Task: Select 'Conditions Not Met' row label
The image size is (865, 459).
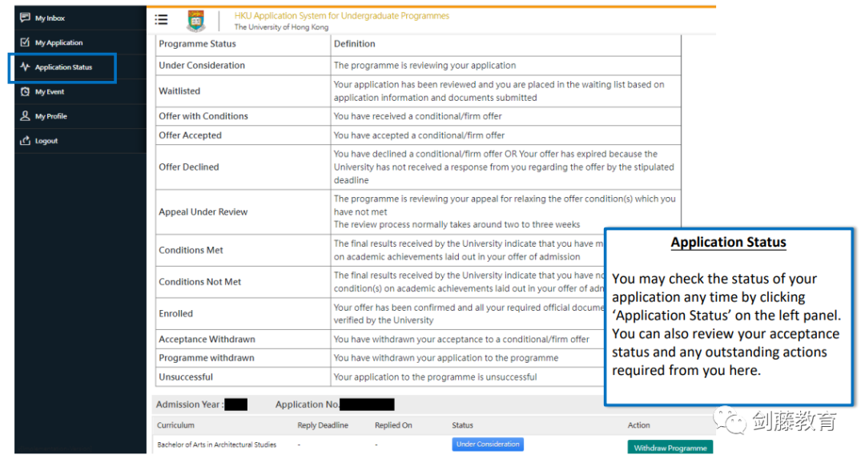Action: tap(200, 282)
